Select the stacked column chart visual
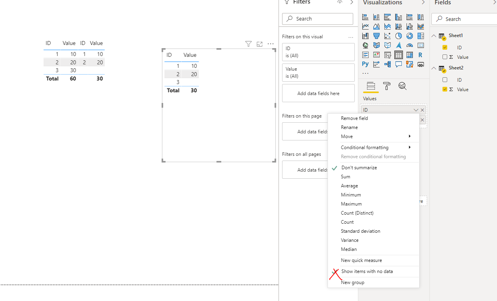The width and height of the screenshot is (497, 301). pos(376,17)
